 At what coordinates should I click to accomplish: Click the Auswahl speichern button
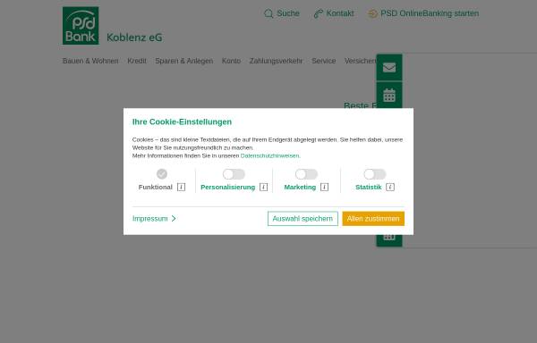click(303, 219)
